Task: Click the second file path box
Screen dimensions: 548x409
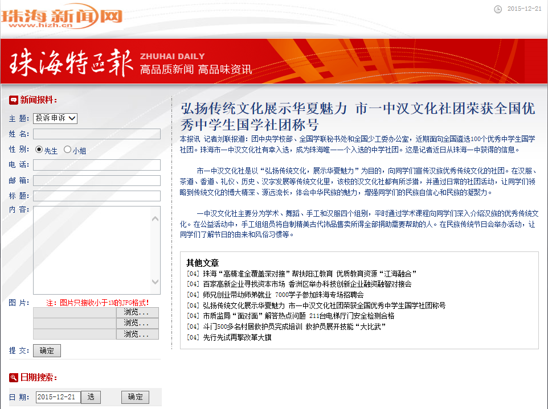Action: tap(75, 323)
